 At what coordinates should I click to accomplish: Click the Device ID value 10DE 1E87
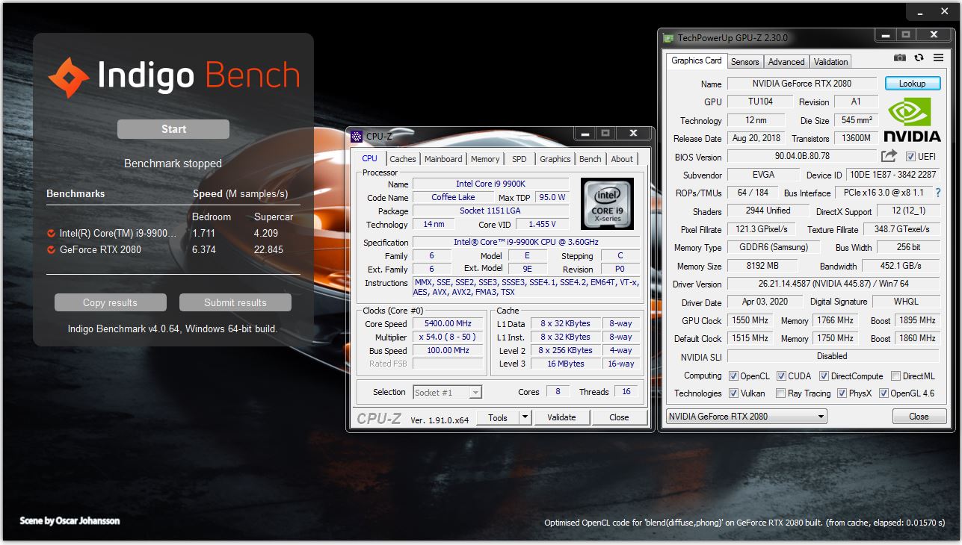pos(892,175)
